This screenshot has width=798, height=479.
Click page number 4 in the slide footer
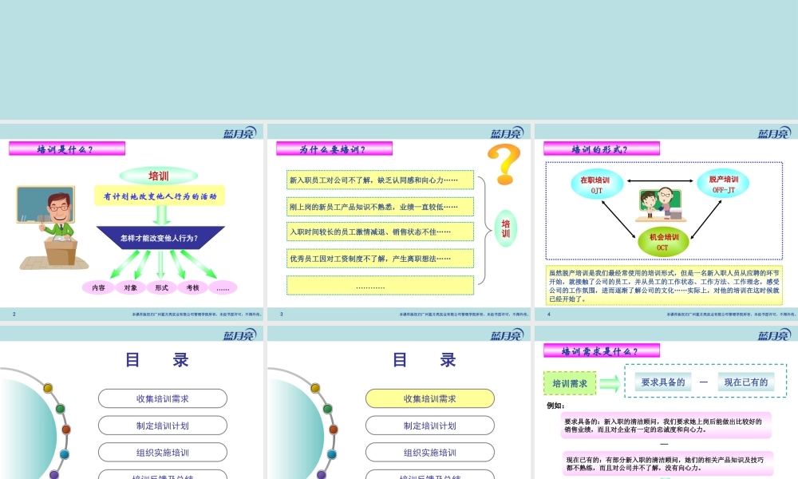(x=549, y=314)
